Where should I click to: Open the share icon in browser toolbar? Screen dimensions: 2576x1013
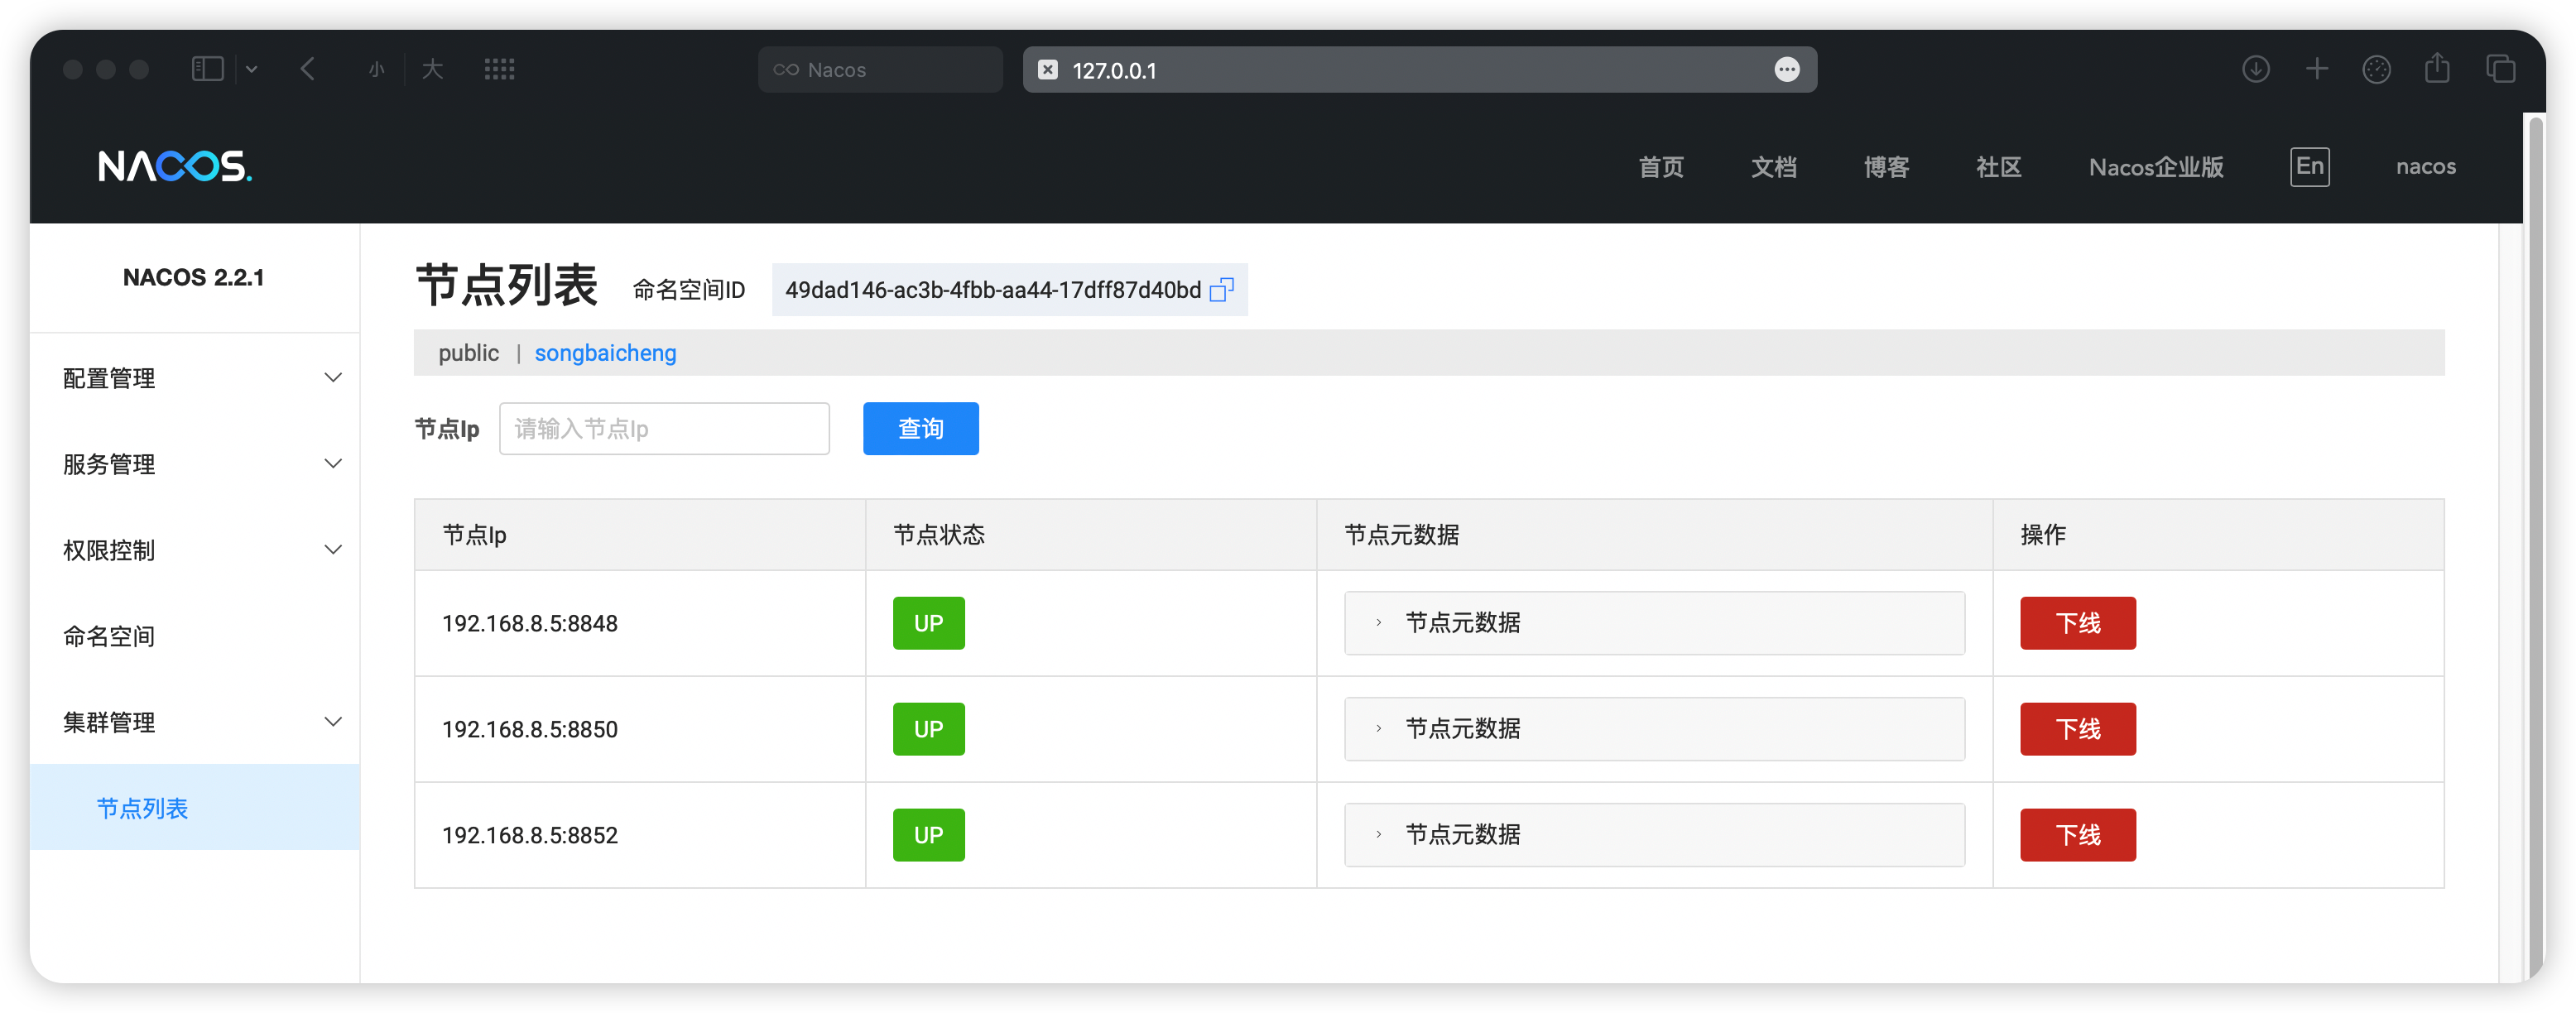click(x=2437, y=68)
